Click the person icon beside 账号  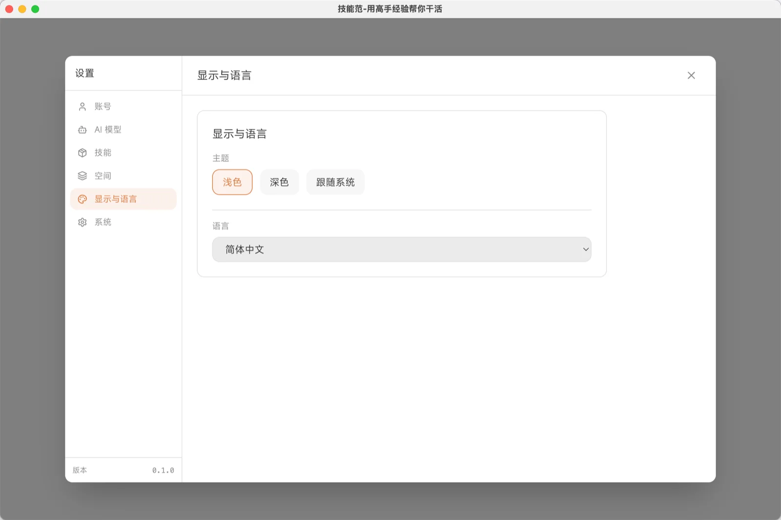tap(82, 106)
